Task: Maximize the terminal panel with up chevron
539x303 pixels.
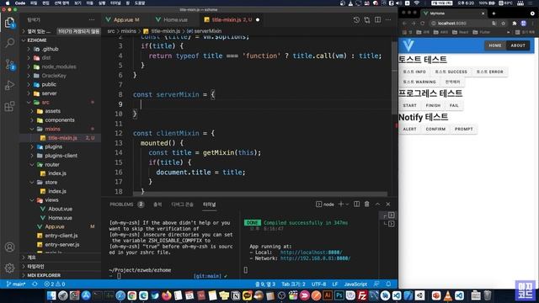Action: (377, 204)
